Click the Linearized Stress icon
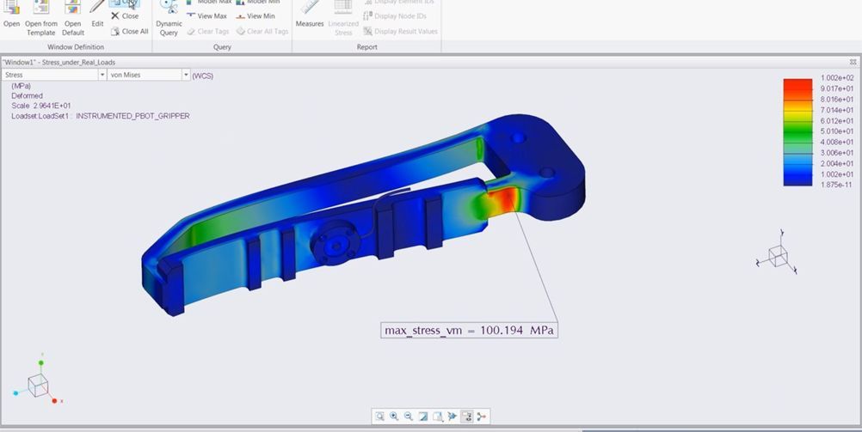This screenshot has height=432, width=862. (x=343, y=7)
